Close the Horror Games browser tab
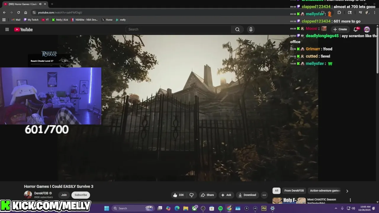This screenshot has width=379, height=213. pos(45,4)
